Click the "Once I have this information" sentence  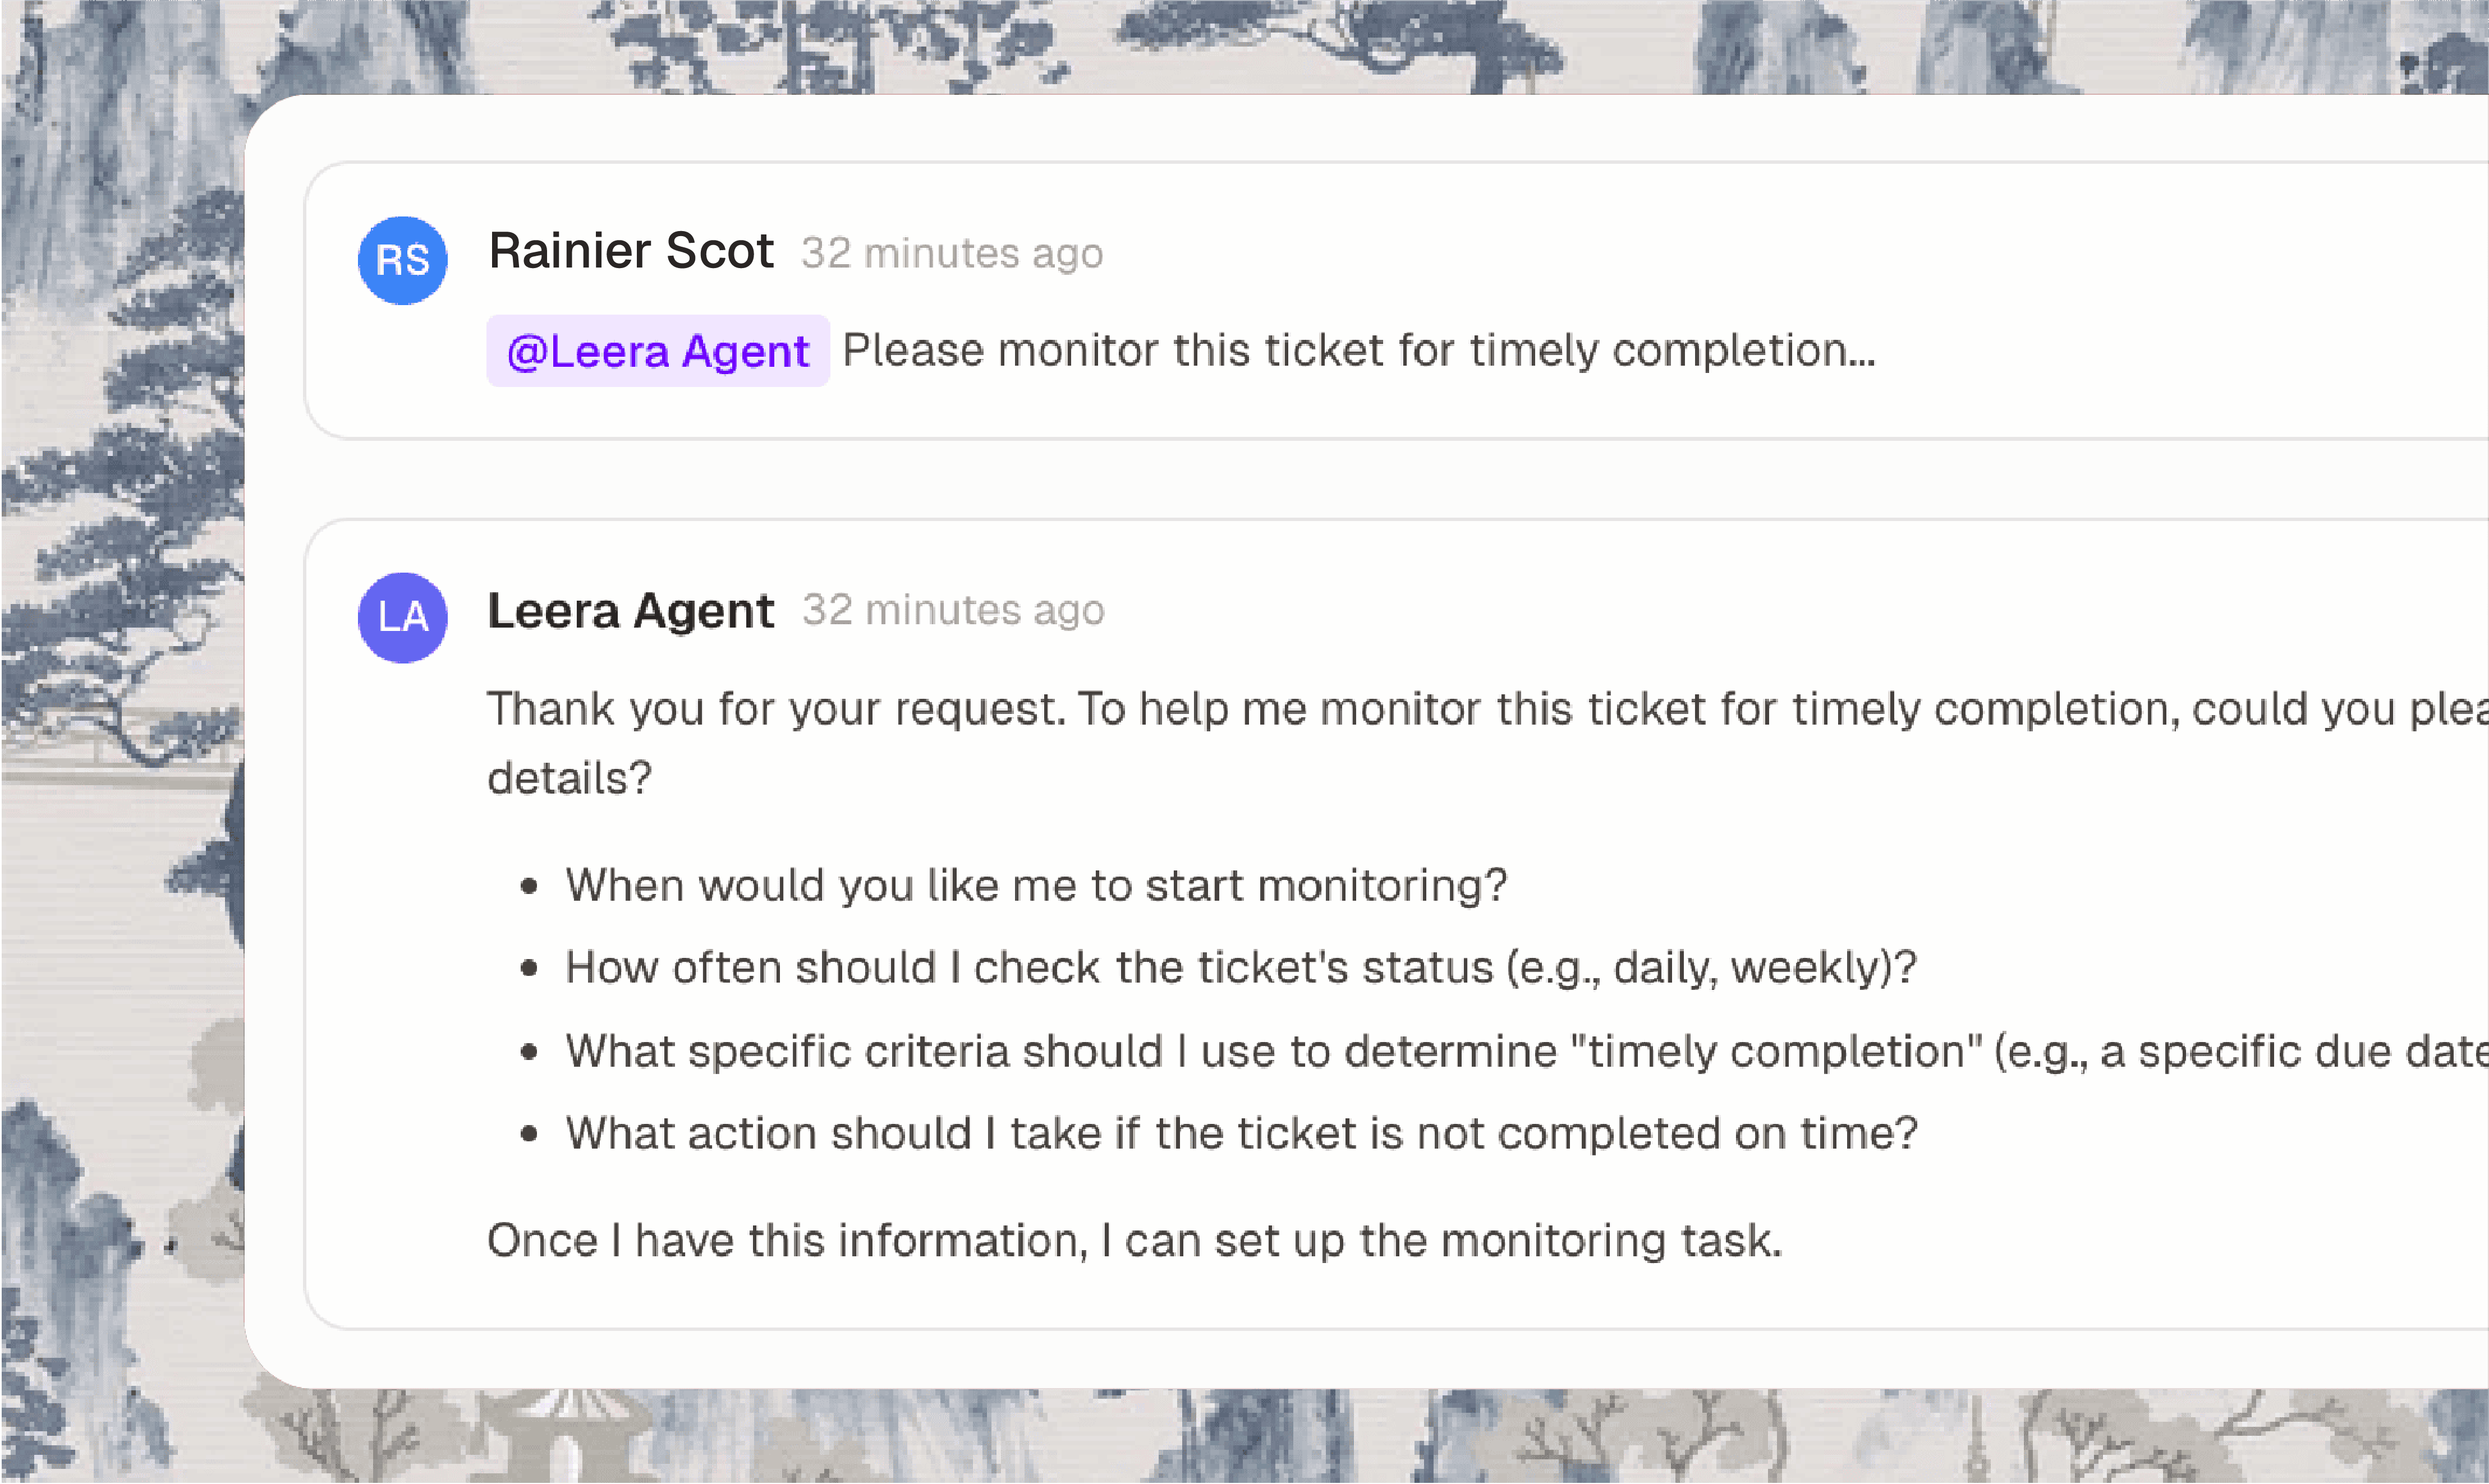(x=1133, y=1241)
